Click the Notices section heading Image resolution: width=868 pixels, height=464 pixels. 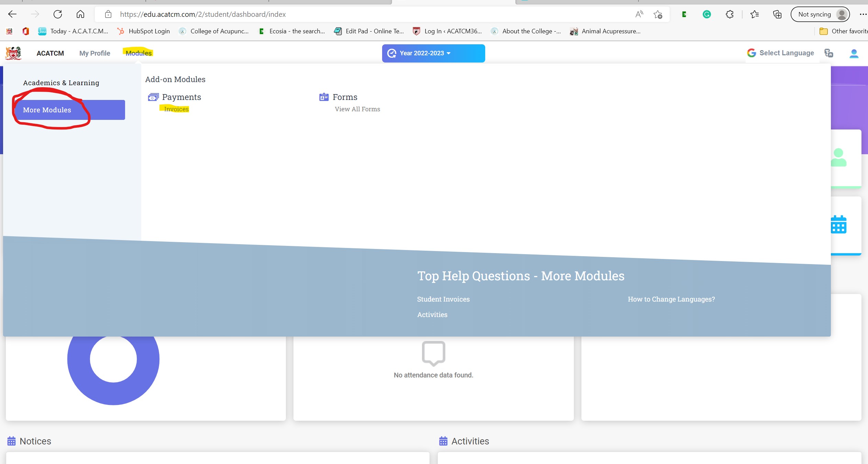35,441
